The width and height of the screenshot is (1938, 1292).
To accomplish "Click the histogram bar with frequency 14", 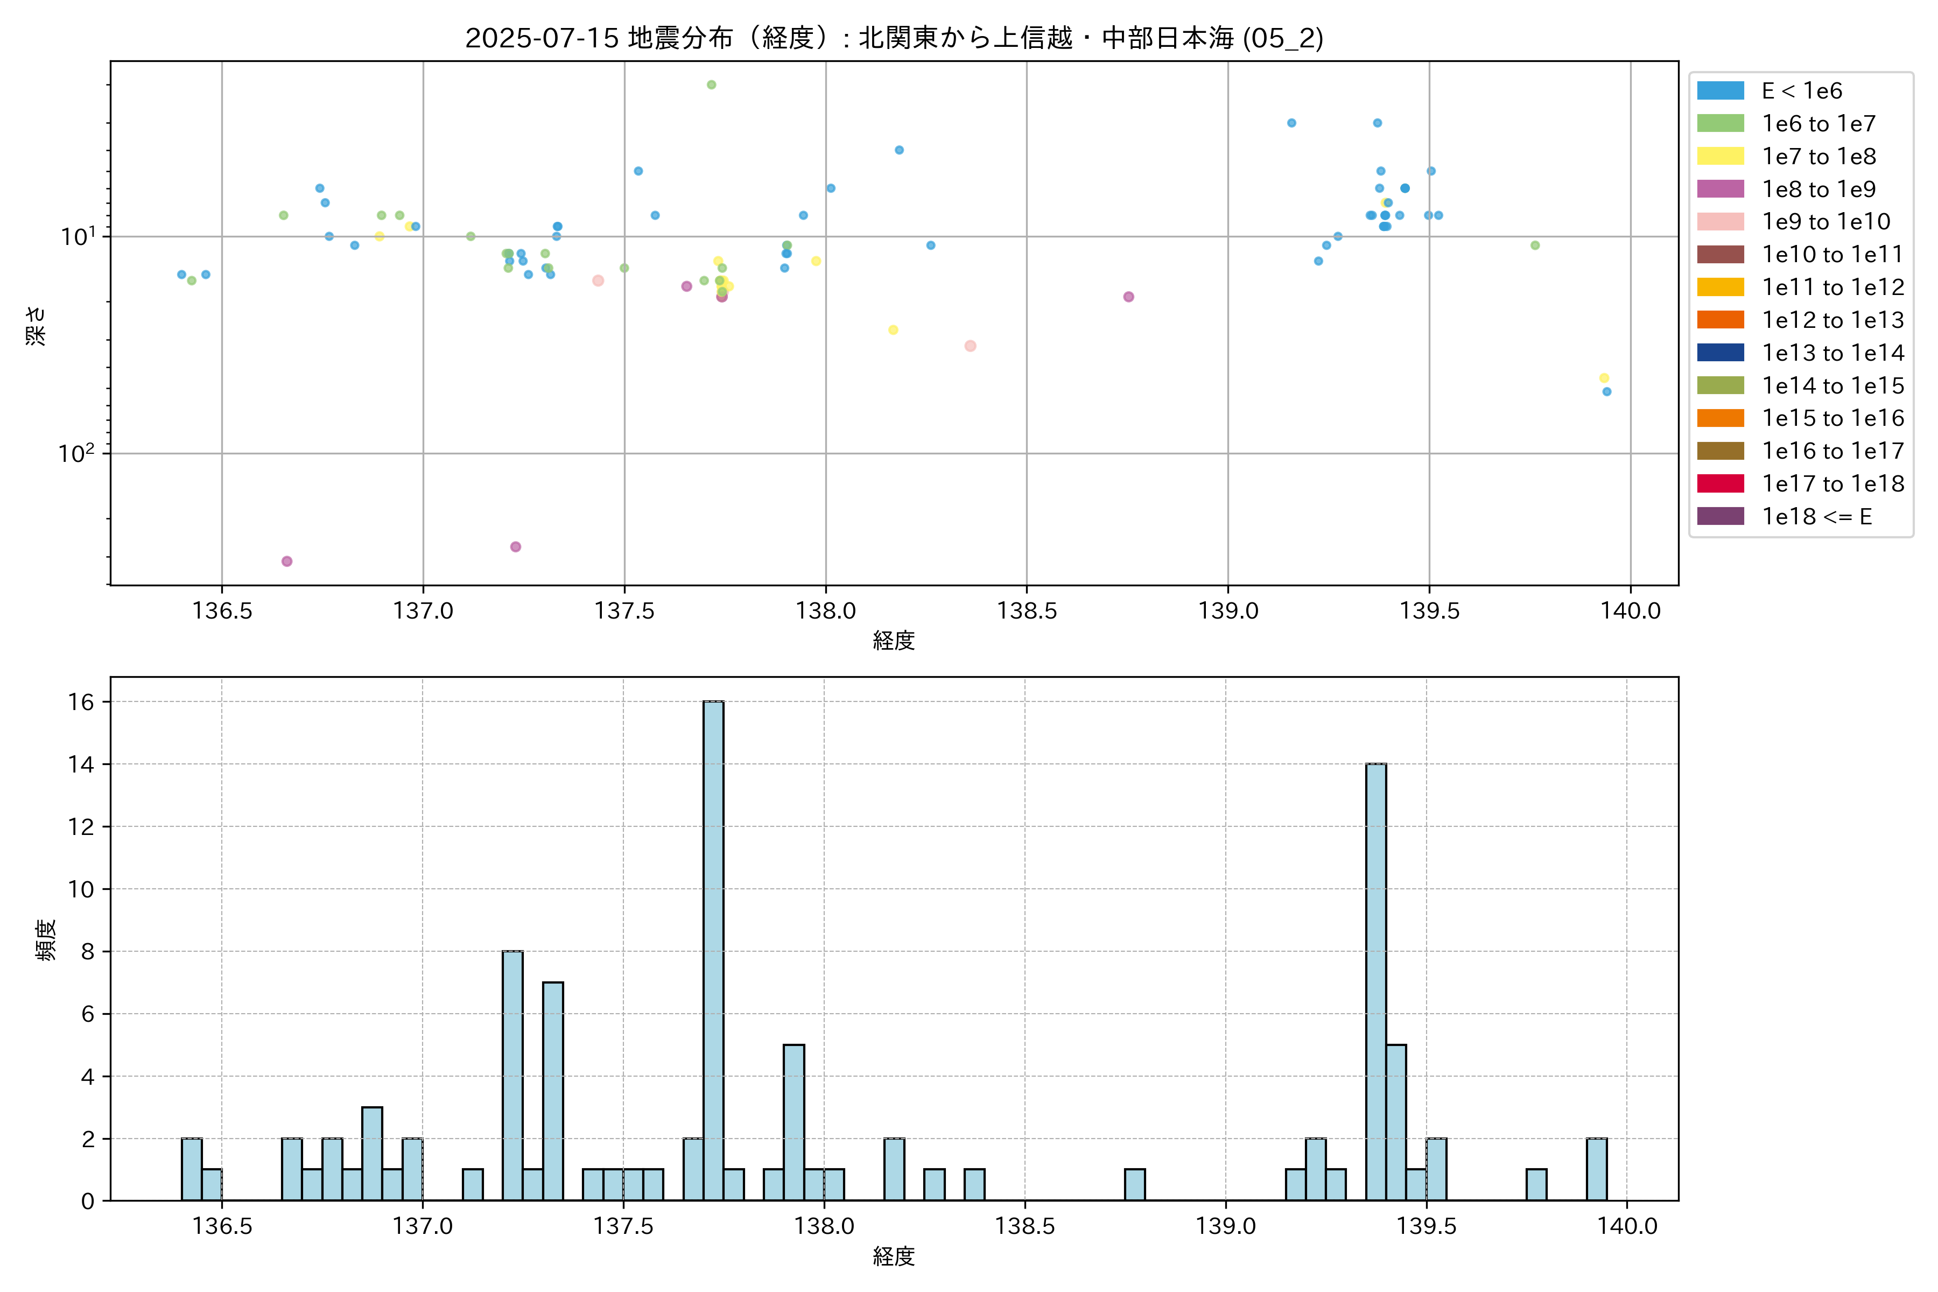I will click(1375, 982).
